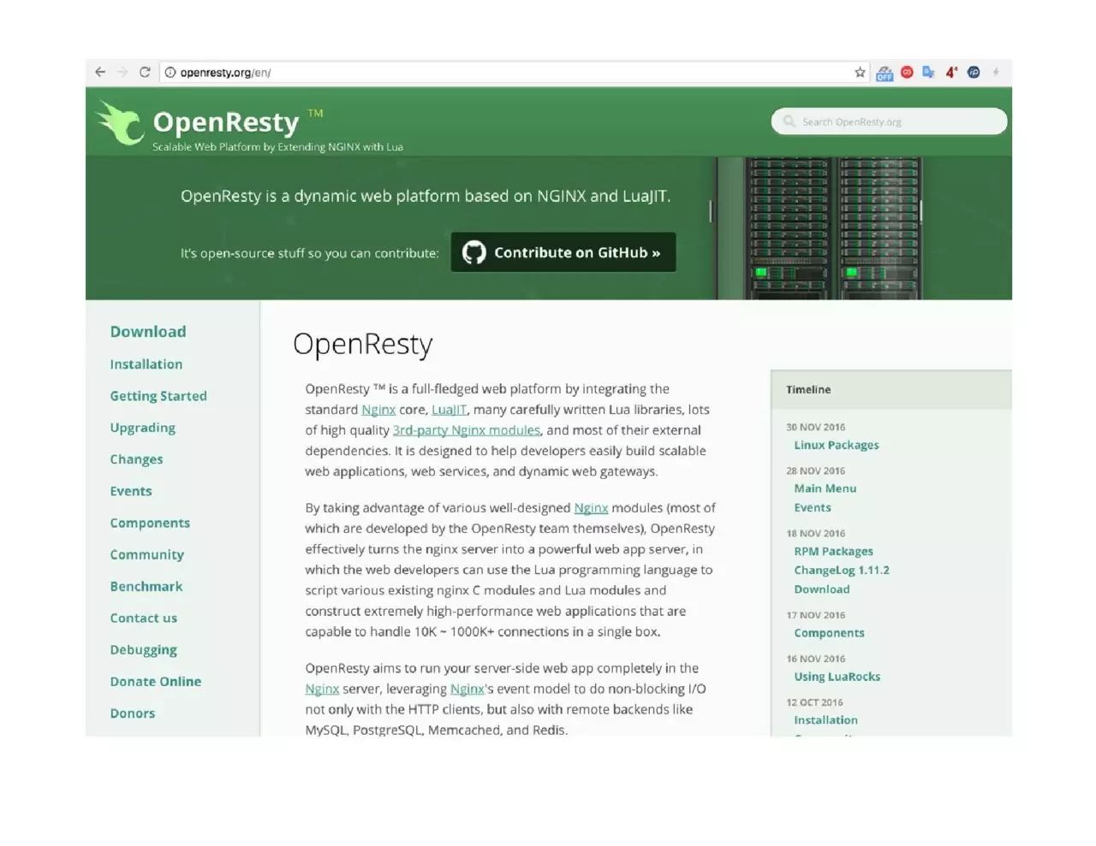Viewport: 1096px width, 846px height.
Task: Open Components under 17 NOV 2016 in the timeline
Action: tap(830, 633)
